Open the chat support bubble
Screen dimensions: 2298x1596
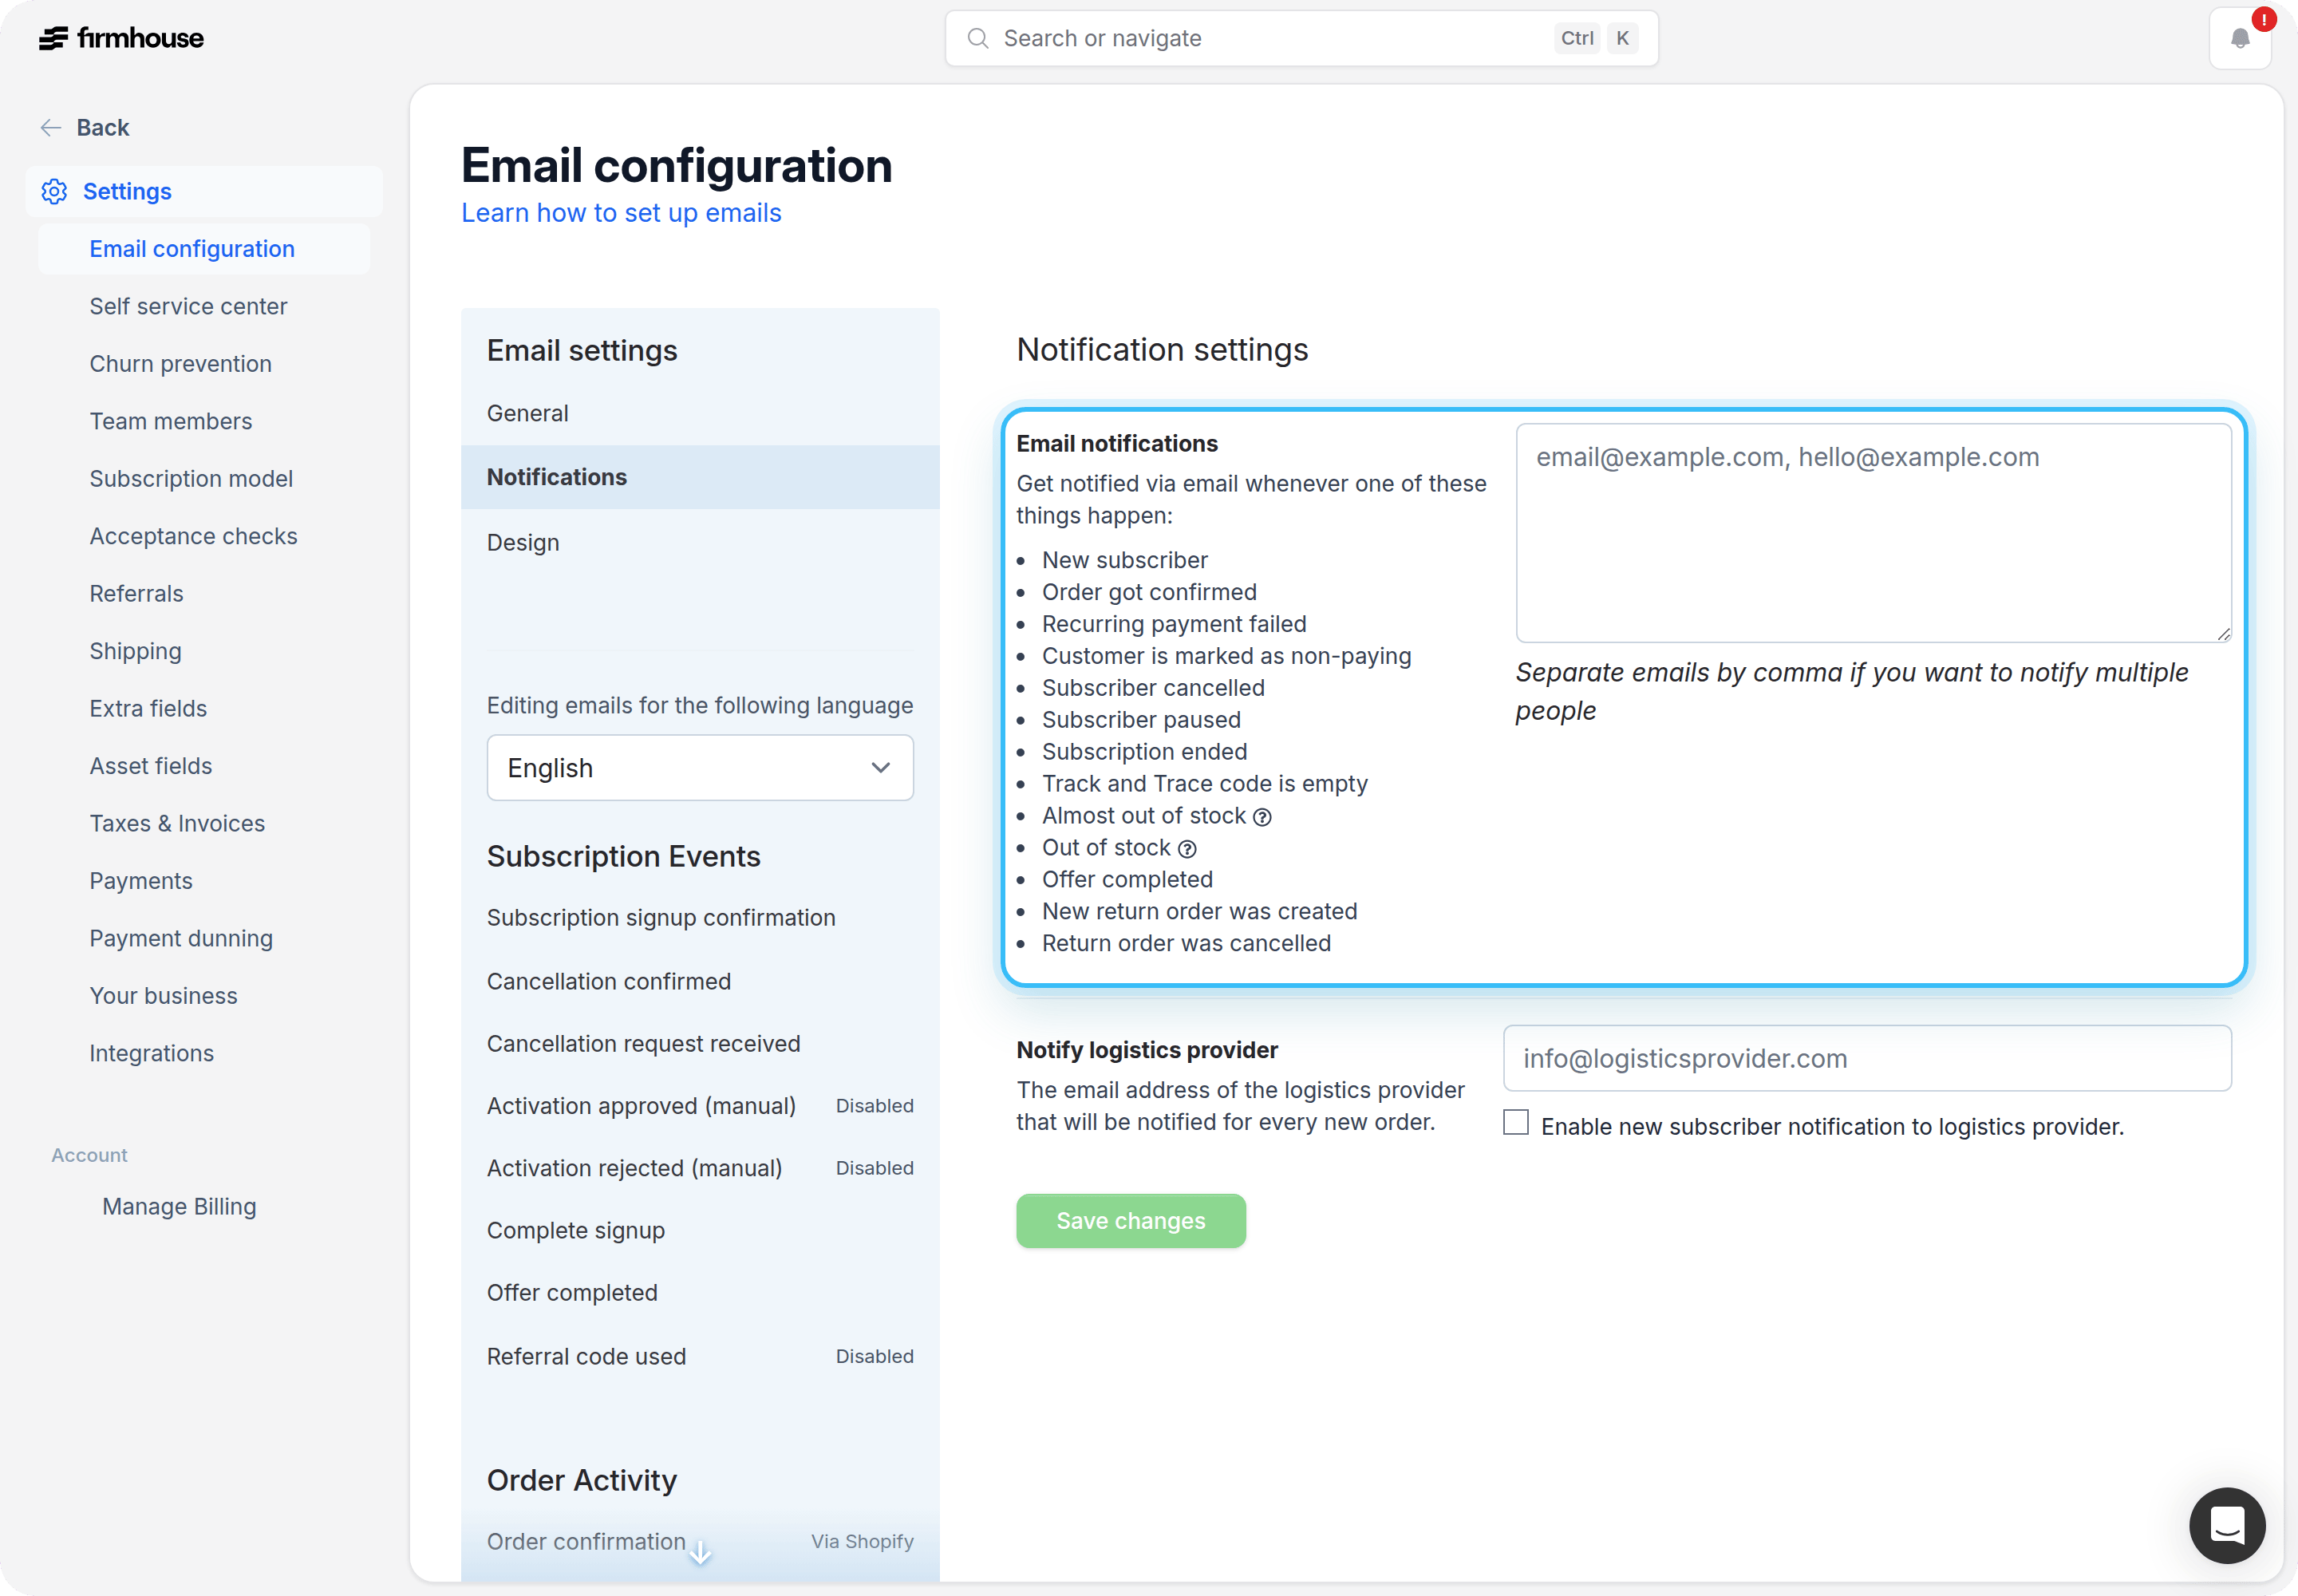(2227, 1525)
